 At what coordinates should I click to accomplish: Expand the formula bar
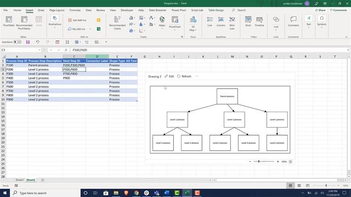click(348, 50)
